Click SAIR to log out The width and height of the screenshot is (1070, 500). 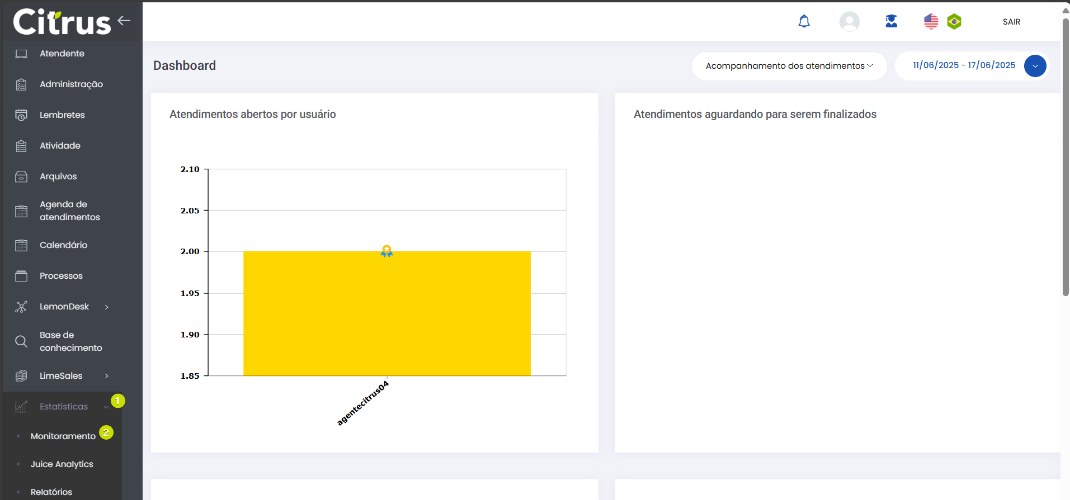coord(1011,22)
